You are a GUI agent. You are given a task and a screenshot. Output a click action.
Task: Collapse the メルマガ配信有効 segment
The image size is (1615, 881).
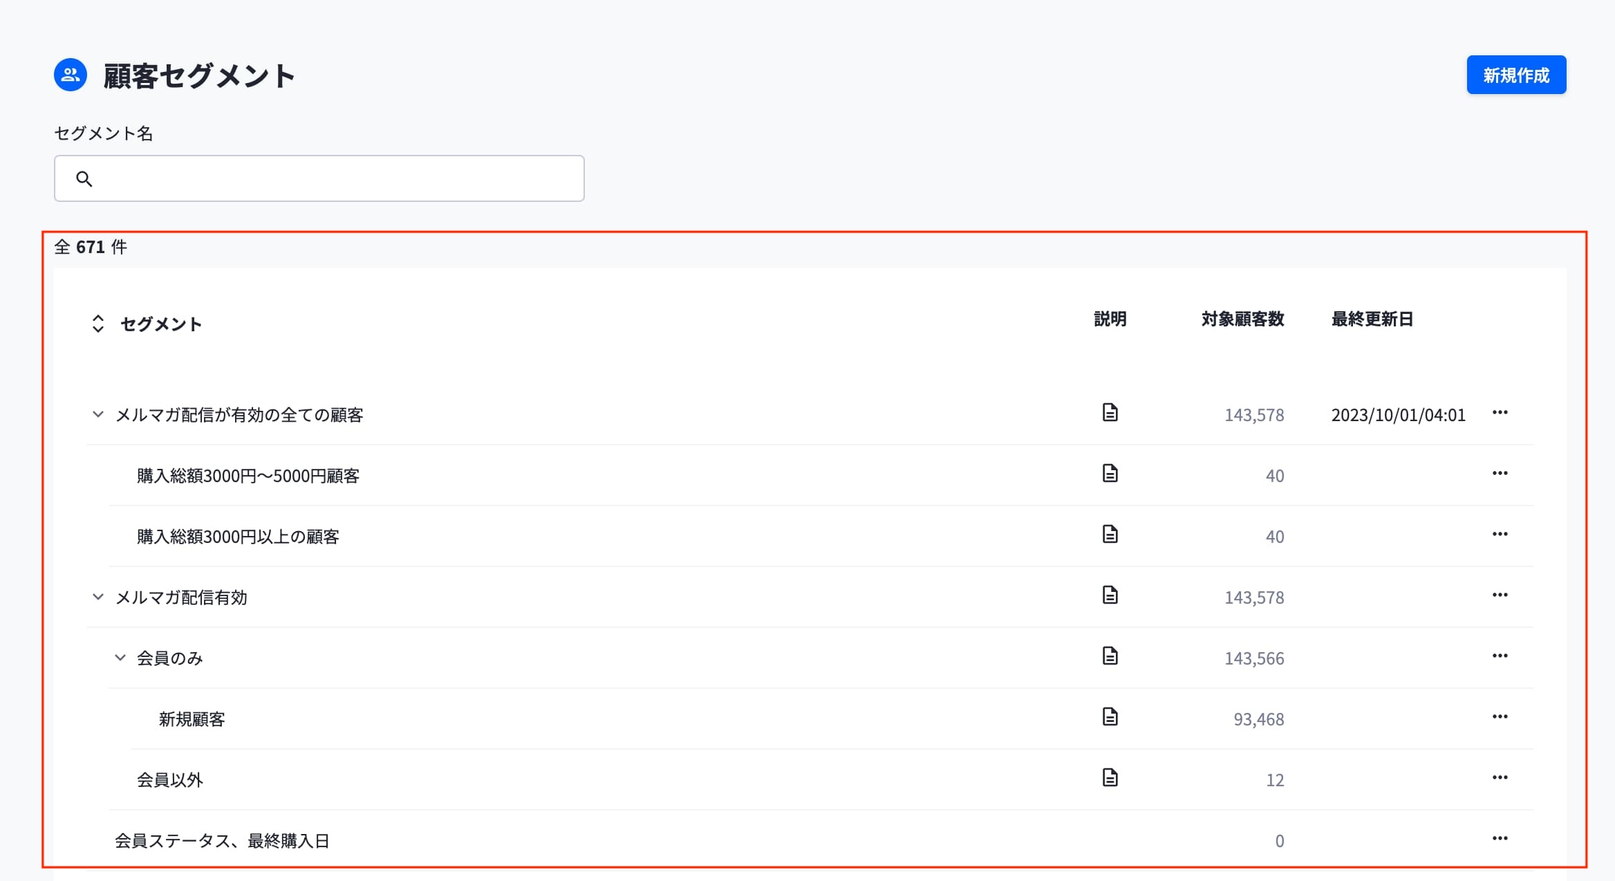[x=97, y=597]
